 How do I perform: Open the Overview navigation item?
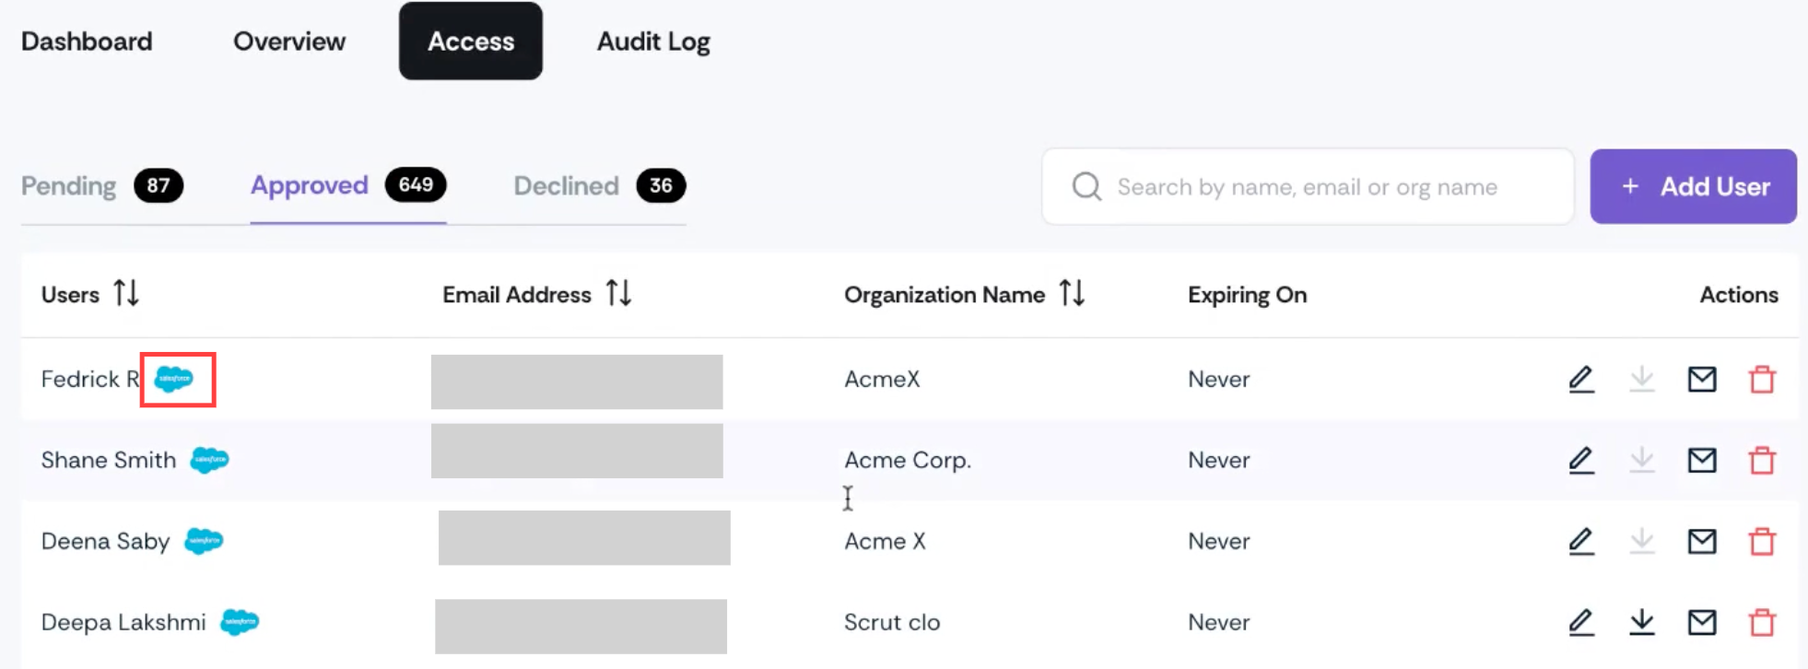289,41
